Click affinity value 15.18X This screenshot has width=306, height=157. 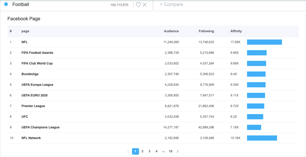(x=235, y=138)
